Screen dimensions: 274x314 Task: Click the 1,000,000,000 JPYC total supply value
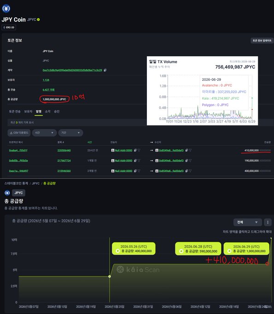point(54,99)
